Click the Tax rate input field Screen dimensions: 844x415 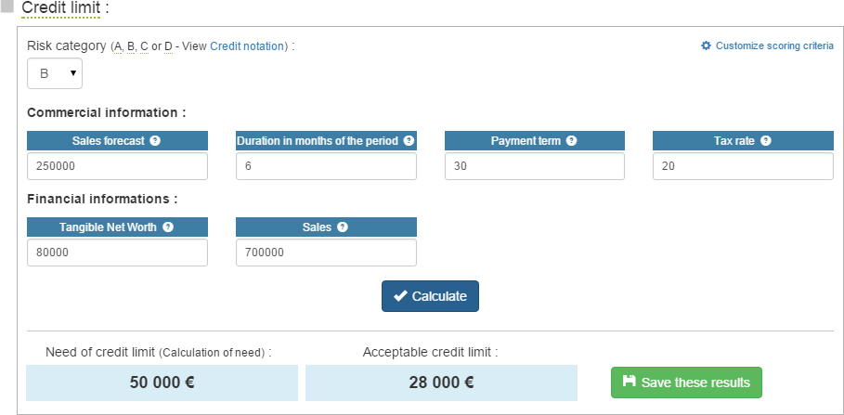point(743,166)
